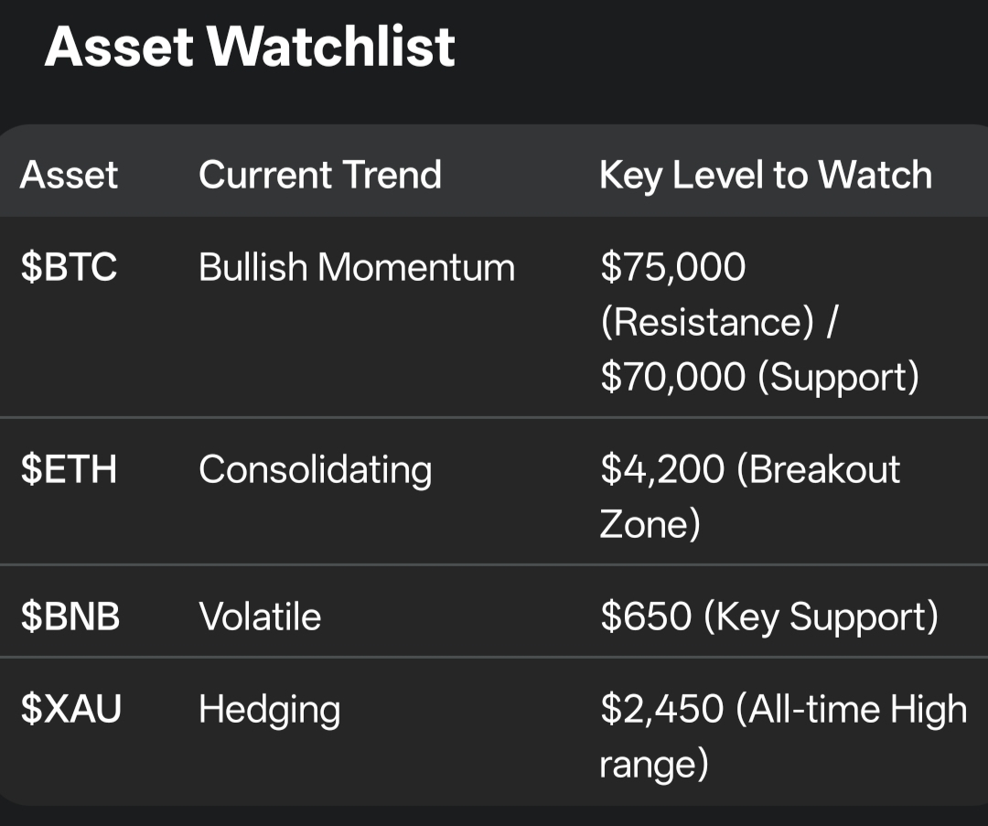Click the Volatile trend cell
This screenshot has height=826, width=988.
click(260, 617)
